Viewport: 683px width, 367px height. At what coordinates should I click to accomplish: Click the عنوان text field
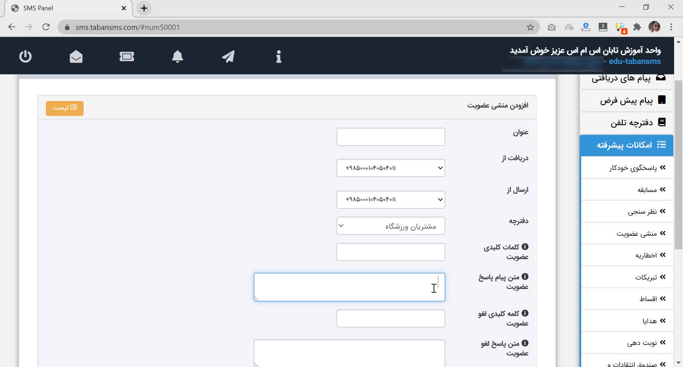391,137
